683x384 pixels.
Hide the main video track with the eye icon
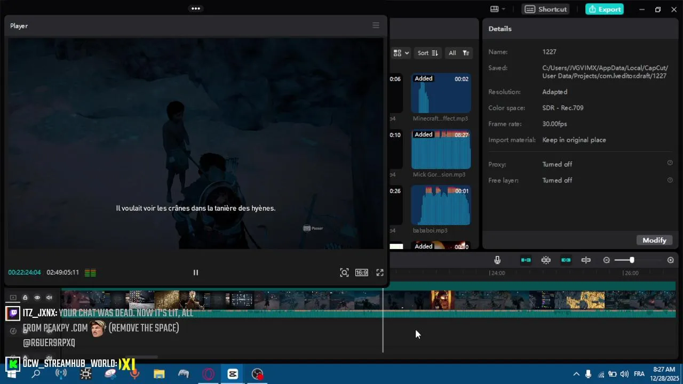37,298
